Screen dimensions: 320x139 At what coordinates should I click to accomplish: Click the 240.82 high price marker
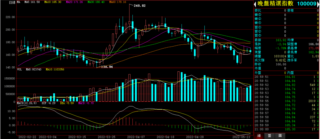pos(140,6)
